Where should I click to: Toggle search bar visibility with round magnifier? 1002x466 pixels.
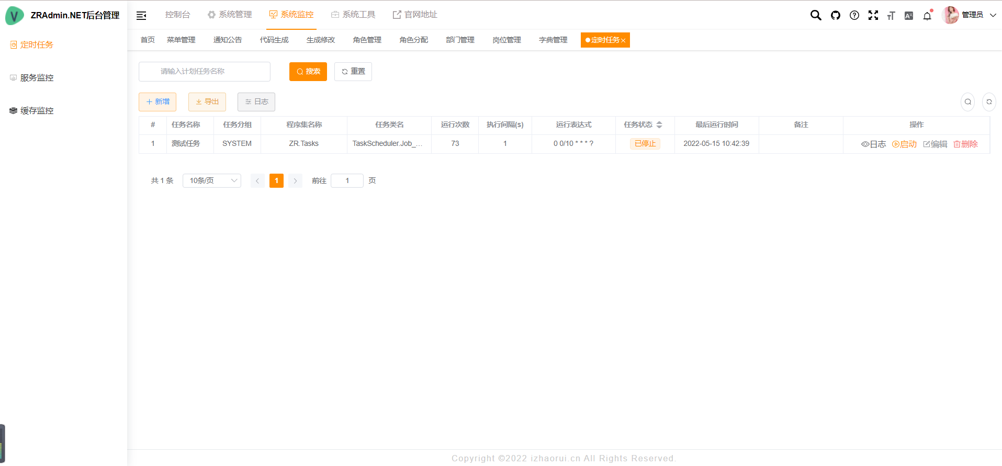coord(967,102)
